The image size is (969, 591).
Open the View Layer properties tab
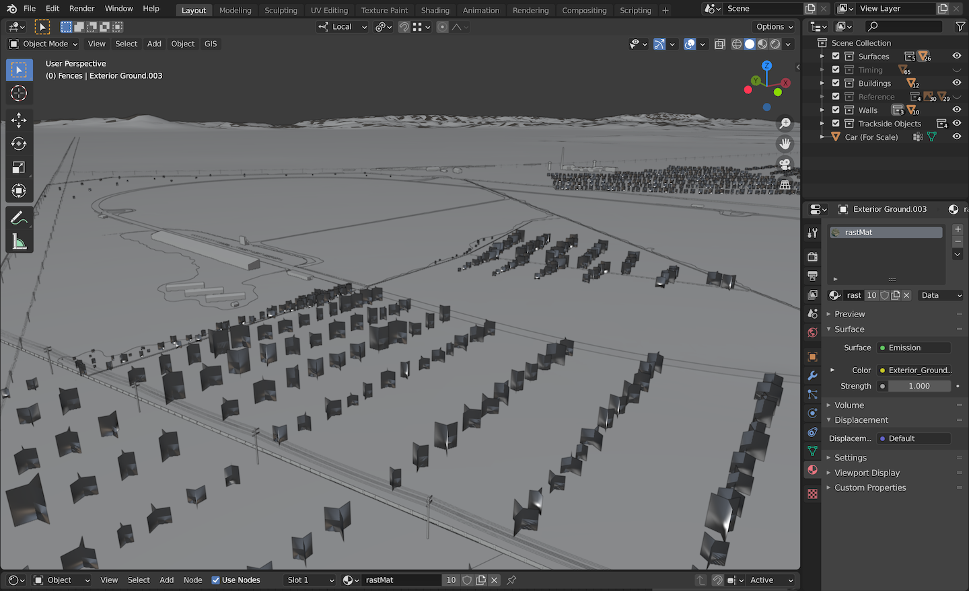(x=812, y=294)
